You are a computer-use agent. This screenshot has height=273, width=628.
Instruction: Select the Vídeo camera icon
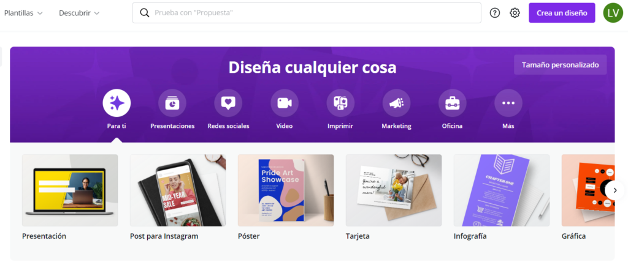pos(285,103)
